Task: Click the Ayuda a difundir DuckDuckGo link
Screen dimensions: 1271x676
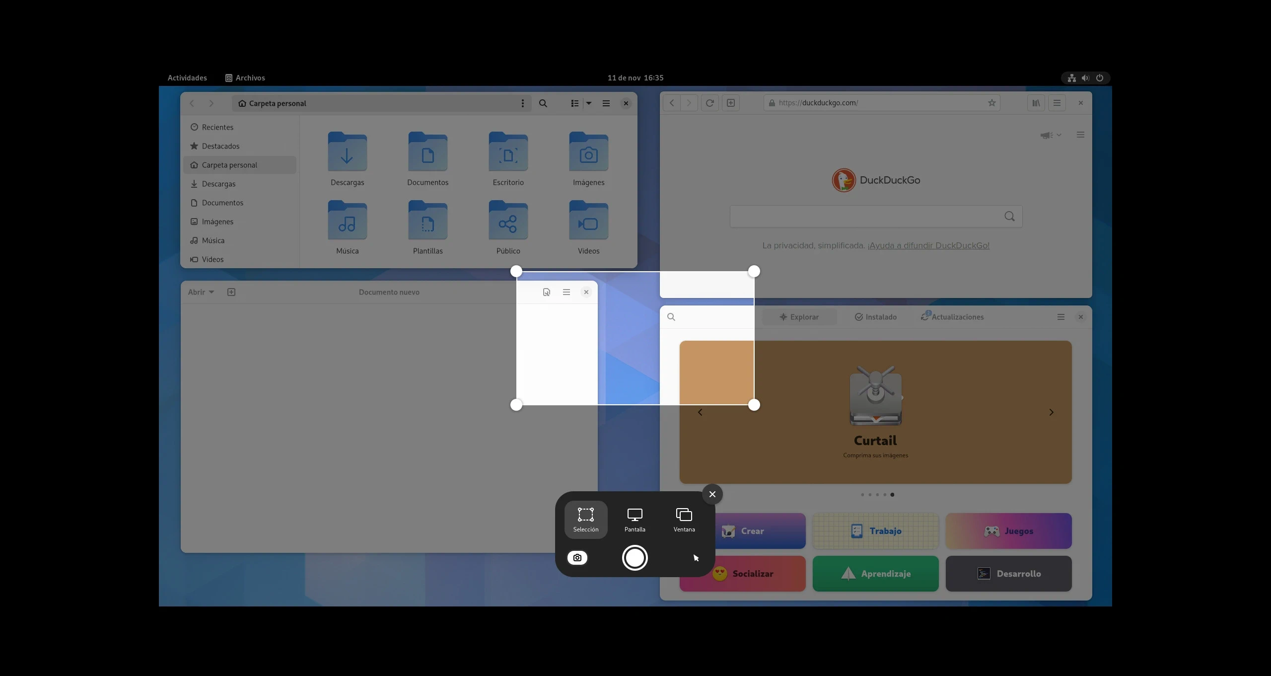Action: (928, 245)
